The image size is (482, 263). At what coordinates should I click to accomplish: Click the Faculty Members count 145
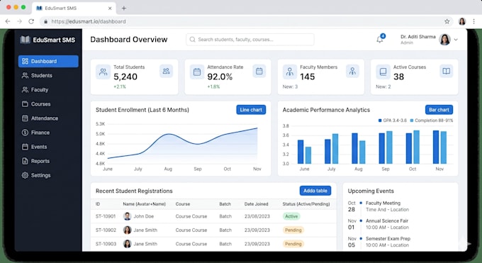coord(308,77)
